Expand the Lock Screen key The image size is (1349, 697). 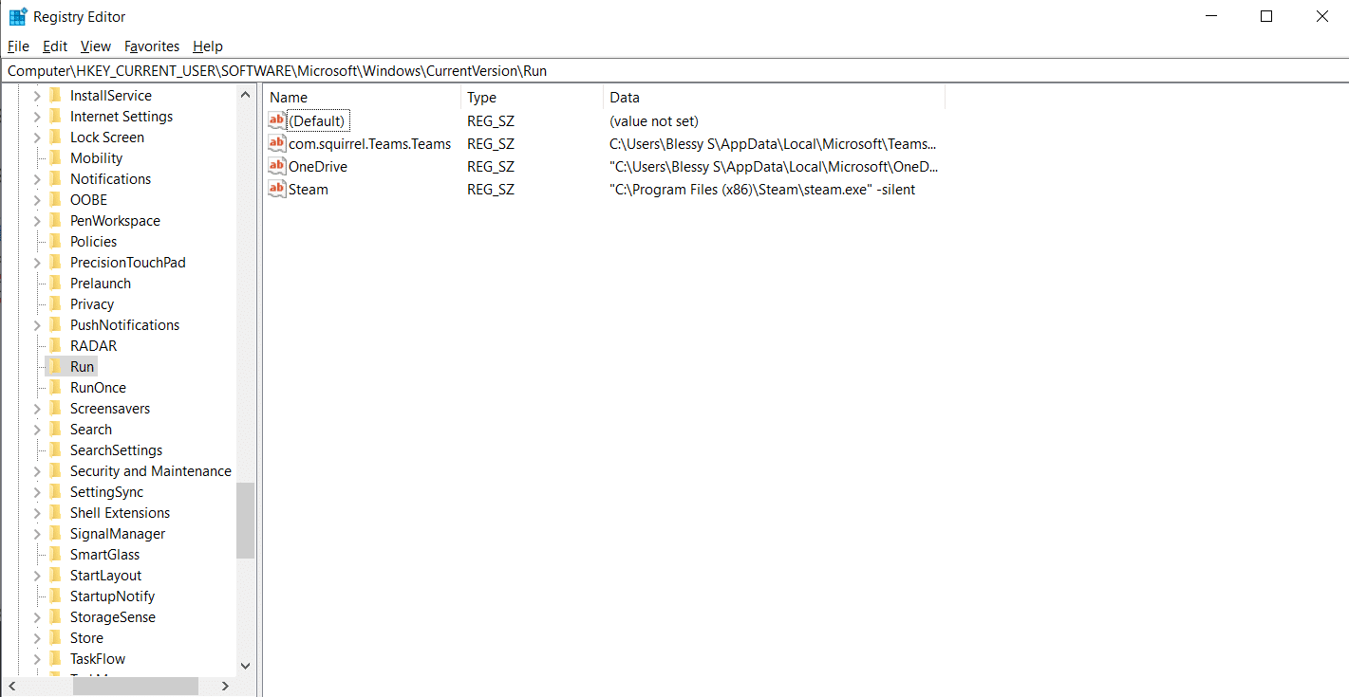pyautogui.click(x=37, y=138)
